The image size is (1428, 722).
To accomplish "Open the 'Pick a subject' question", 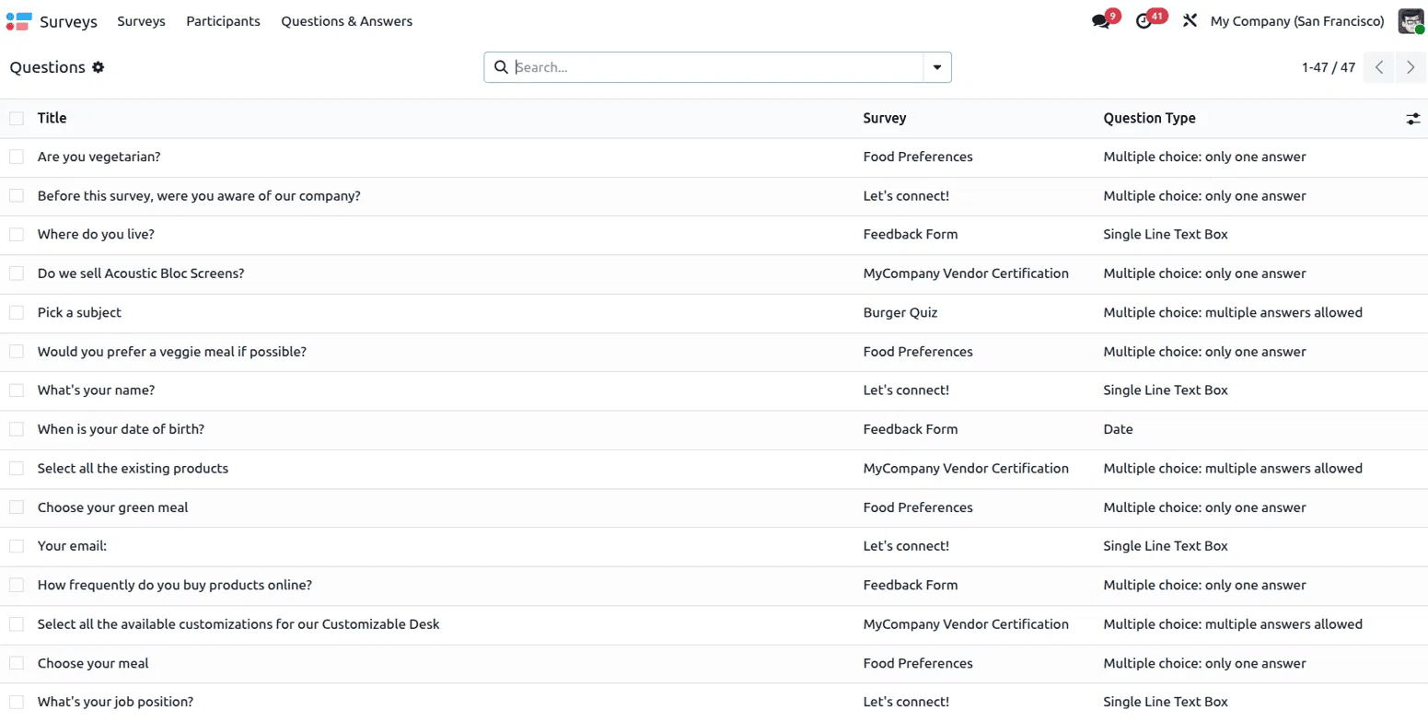I will point(79,312).
